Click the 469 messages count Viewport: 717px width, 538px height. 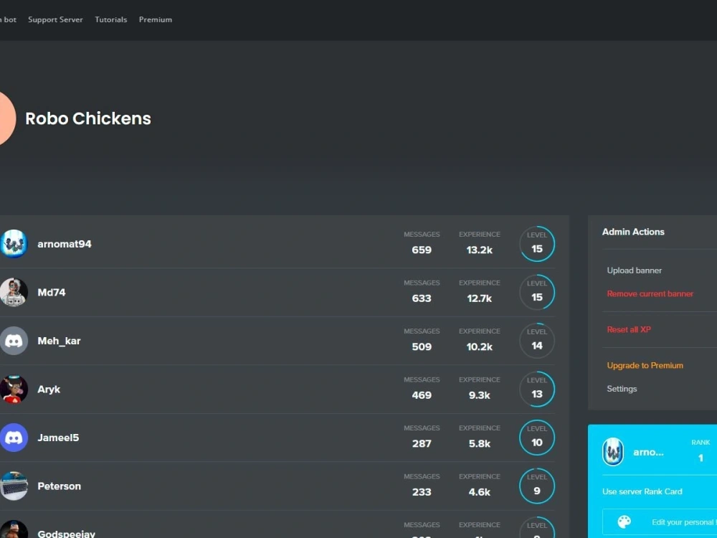click(422, 395)
